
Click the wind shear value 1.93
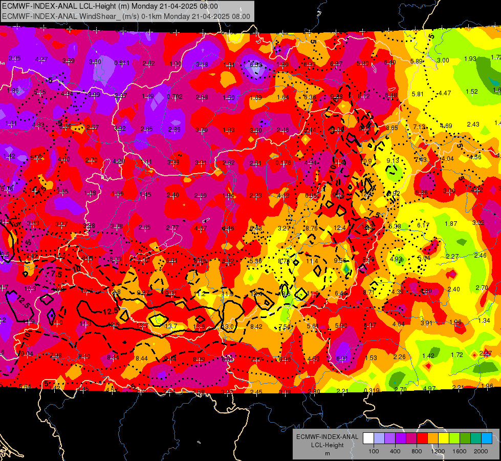tap(470, 59)
